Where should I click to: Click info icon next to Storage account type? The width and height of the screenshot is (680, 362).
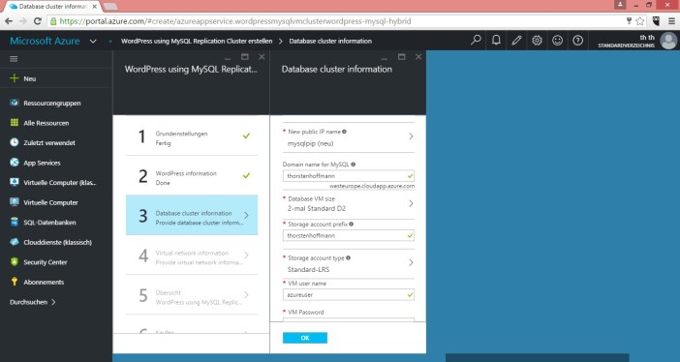coord(349,258)
